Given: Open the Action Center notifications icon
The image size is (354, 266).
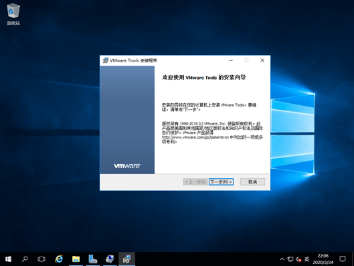Looking at the screenshot, I should (343, 259).
